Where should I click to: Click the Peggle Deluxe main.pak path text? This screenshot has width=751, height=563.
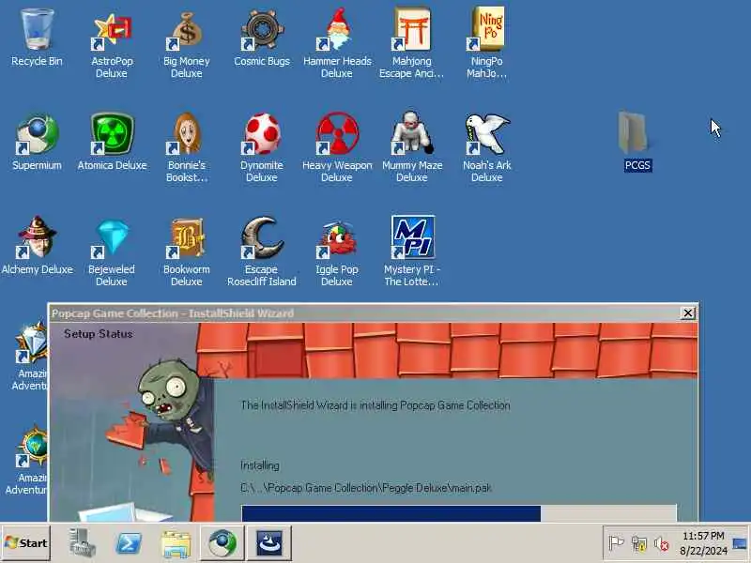[x=366, y=488]
